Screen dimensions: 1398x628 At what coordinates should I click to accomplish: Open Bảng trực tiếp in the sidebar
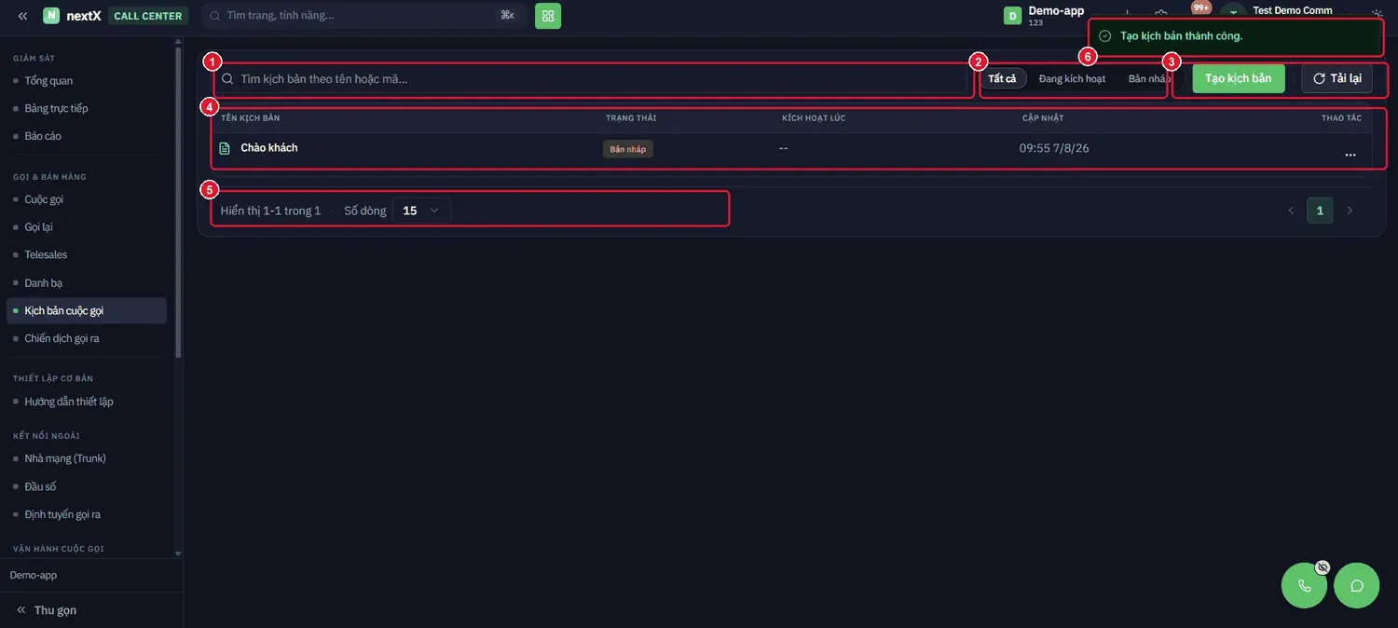pos(87,108)
